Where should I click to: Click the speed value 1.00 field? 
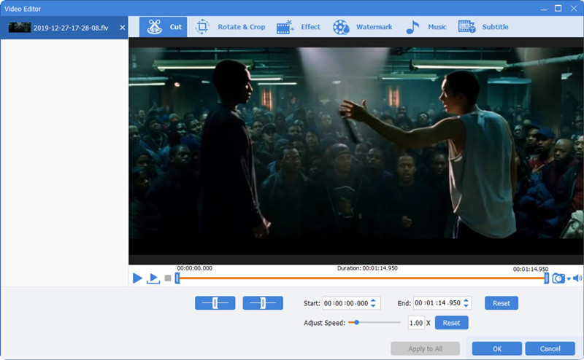click(416, 323)
